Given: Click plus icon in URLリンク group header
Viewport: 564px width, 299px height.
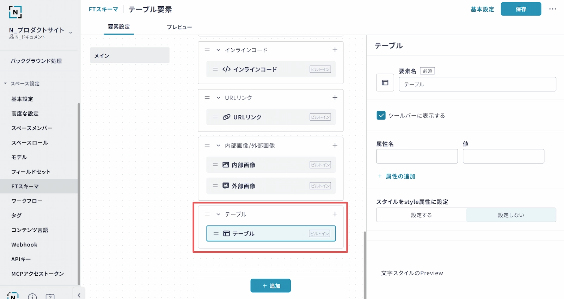Looking at the screenshot, I should (335, 98).
